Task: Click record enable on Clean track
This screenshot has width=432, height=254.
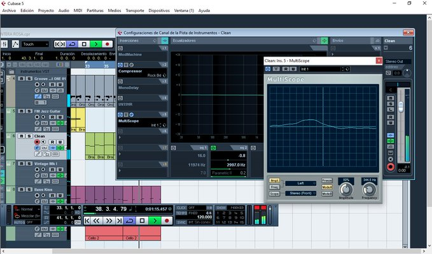Action: (37, 142)
